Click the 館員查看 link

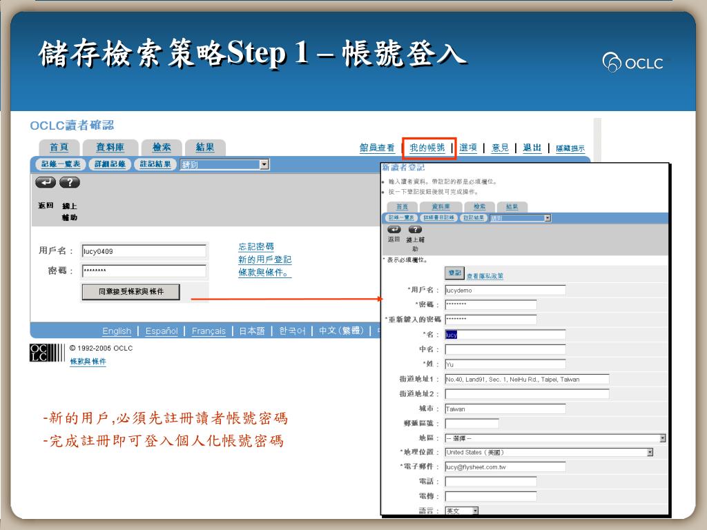point(377,148)
